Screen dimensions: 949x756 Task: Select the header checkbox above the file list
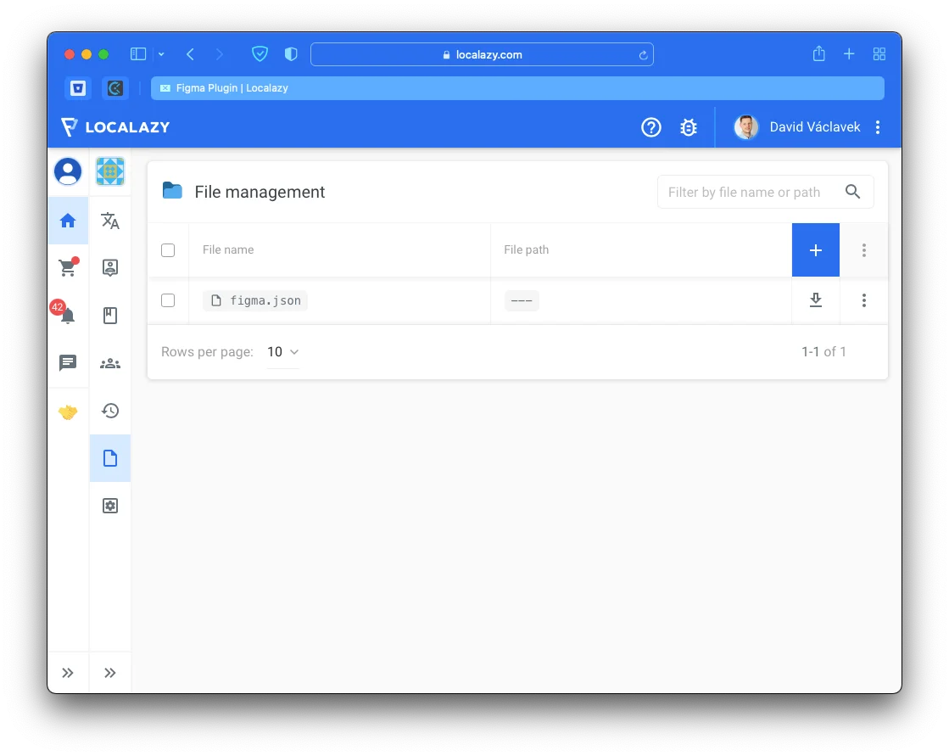coord(168,249)
